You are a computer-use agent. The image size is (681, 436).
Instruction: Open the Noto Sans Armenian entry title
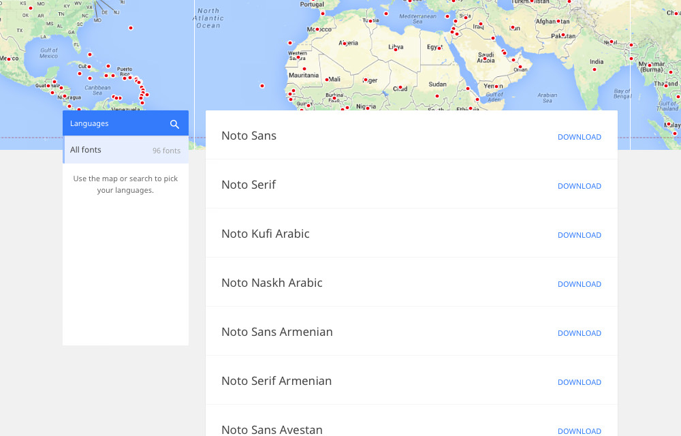(x=277, y=332)
